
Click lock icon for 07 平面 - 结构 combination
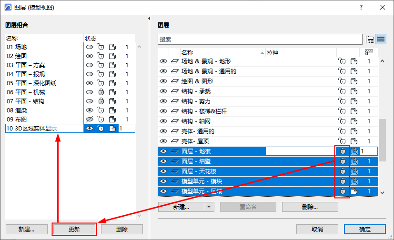(101, 101)
